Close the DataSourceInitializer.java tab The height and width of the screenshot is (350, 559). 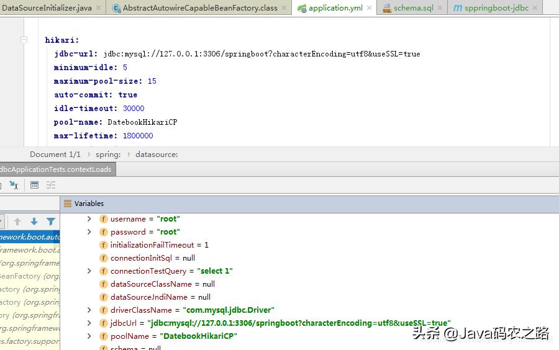pos(98,8)
